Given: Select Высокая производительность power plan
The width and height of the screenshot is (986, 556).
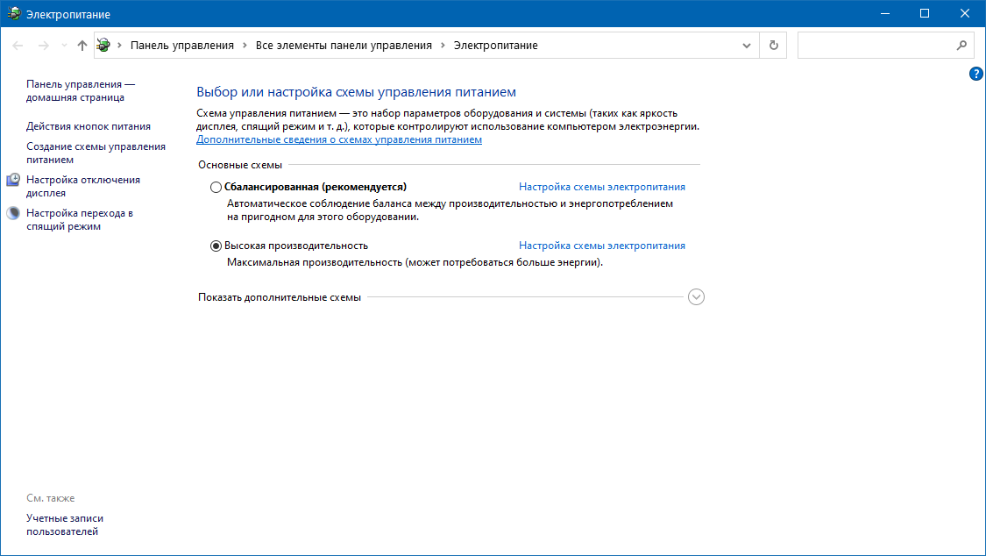Looking at the screenshot, I should click(216, 246).
